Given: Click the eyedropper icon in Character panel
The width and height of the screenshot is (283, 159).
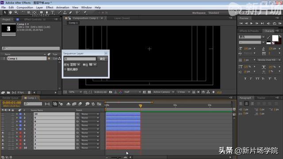Looking at the screenshot, I should [268, 37].
